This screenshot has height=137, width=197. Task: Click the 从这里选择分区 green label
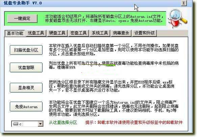pyautogui.click(x=63, y=123)
